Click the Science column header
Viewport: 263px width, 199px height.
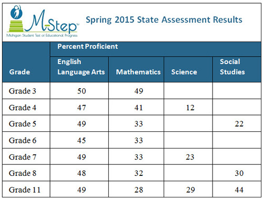click(x=184, y=72)
